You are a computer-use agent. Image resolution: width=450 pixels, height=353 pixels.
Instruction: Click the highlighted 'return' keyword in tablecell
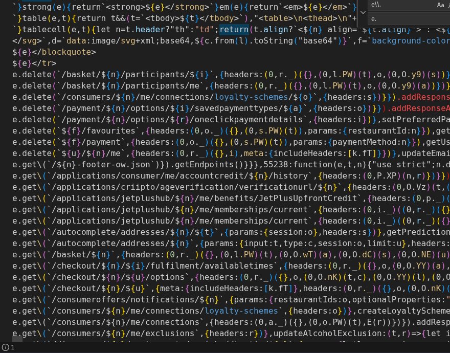click(234, 30)
